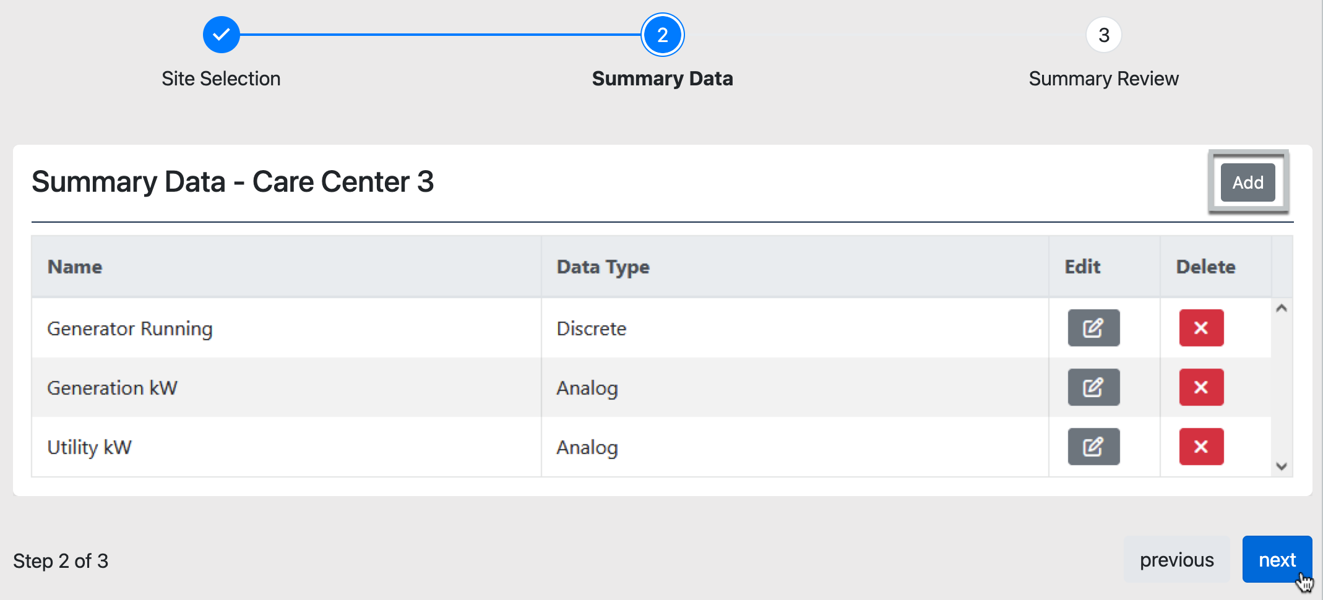1323x600 pixels.
Task: Return to the previous step
Action: (x=1176, y=560)
